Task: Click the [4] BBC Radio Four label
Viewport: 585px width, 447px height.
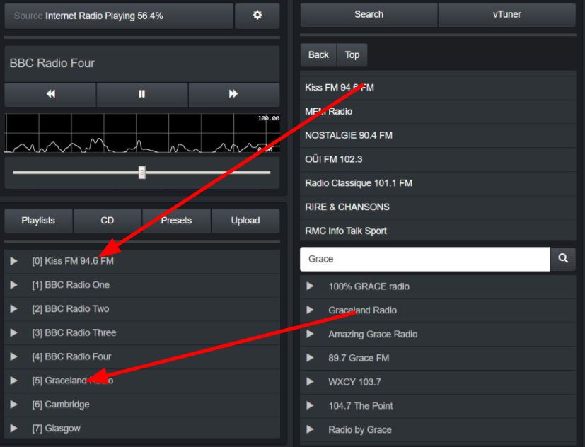Action: point(71,356)
